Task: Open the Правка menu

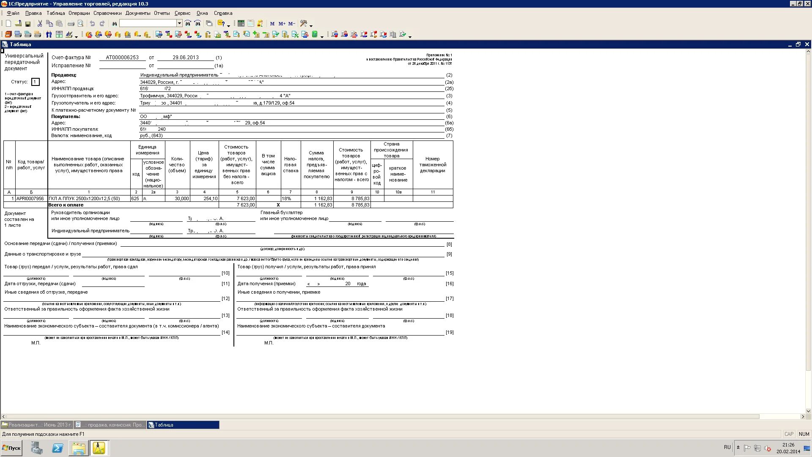Action: [x=33, y=13]
